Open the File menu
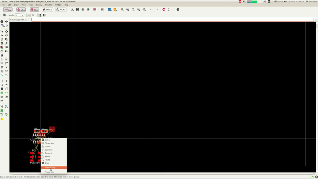 (3, 5)
